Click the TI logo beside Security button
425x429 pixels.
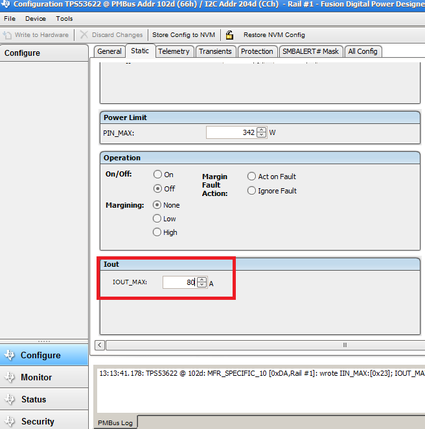coord(10,421)
